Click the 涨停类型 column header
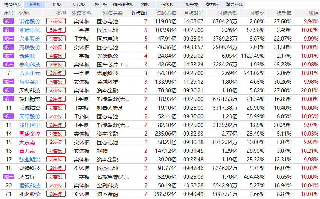Viewport: 320px width, 199px height. 82,13
